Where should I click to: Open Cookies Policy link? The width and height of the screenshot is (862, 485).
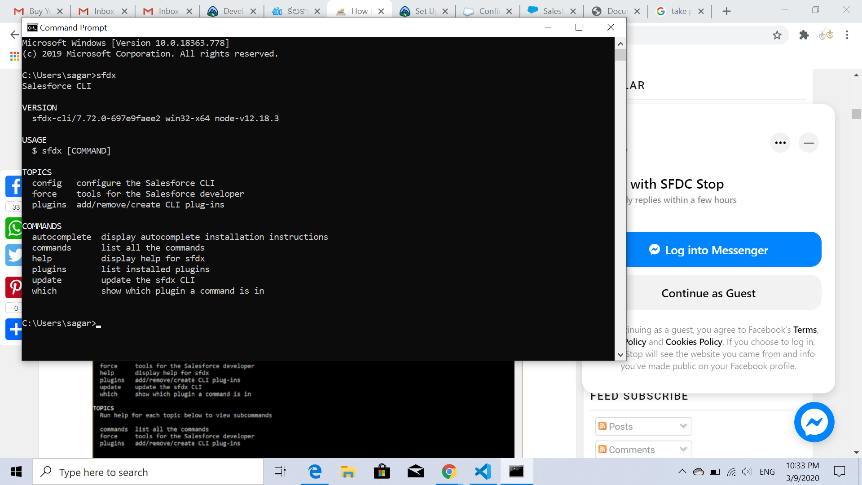pos(694,342)
